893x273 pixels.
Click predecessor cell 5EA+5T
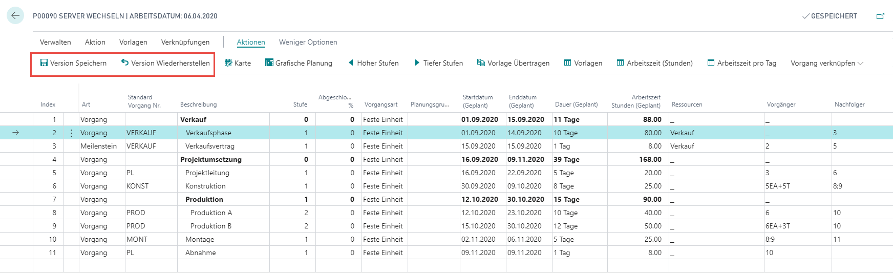click(x=798, y=186)
